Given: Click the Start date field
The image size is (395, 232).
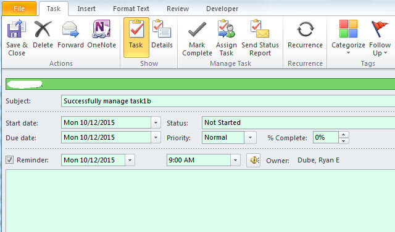Looking at the screenshot, I should tap(106, 123).
